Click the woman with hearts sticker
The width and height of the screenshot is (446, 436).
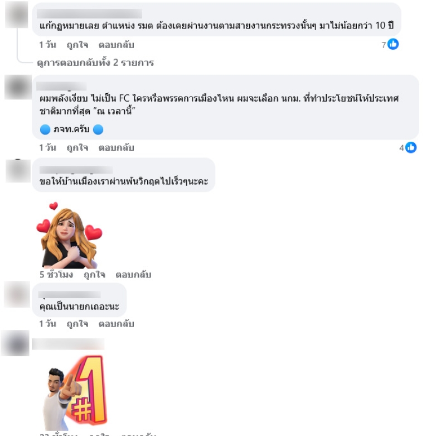click(69, 235)
